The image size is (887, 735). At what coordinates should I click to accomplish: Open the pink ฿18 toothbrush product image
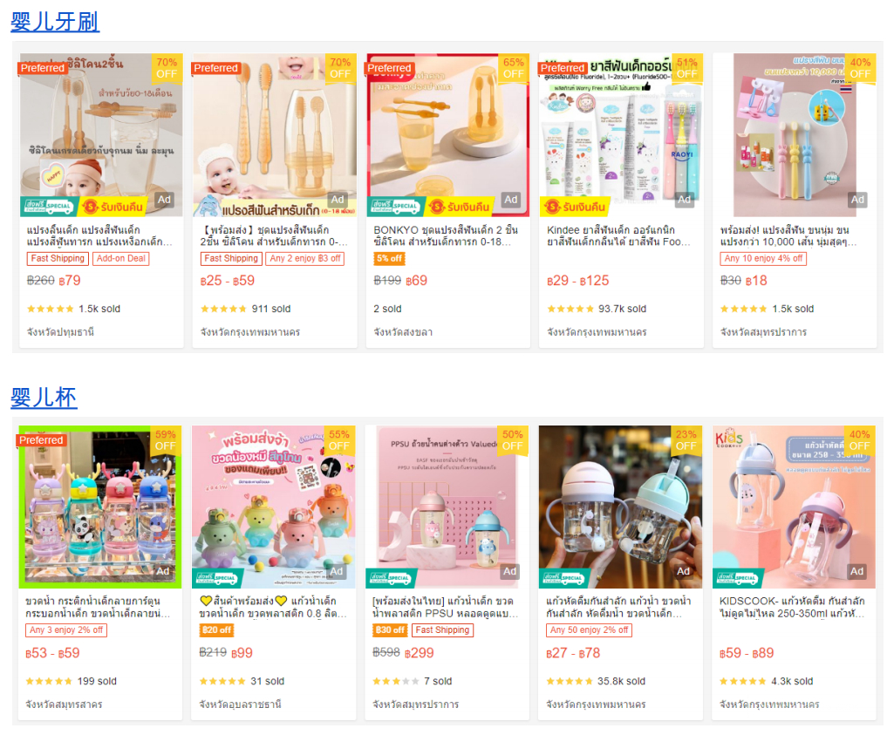(x=795, y=135)
